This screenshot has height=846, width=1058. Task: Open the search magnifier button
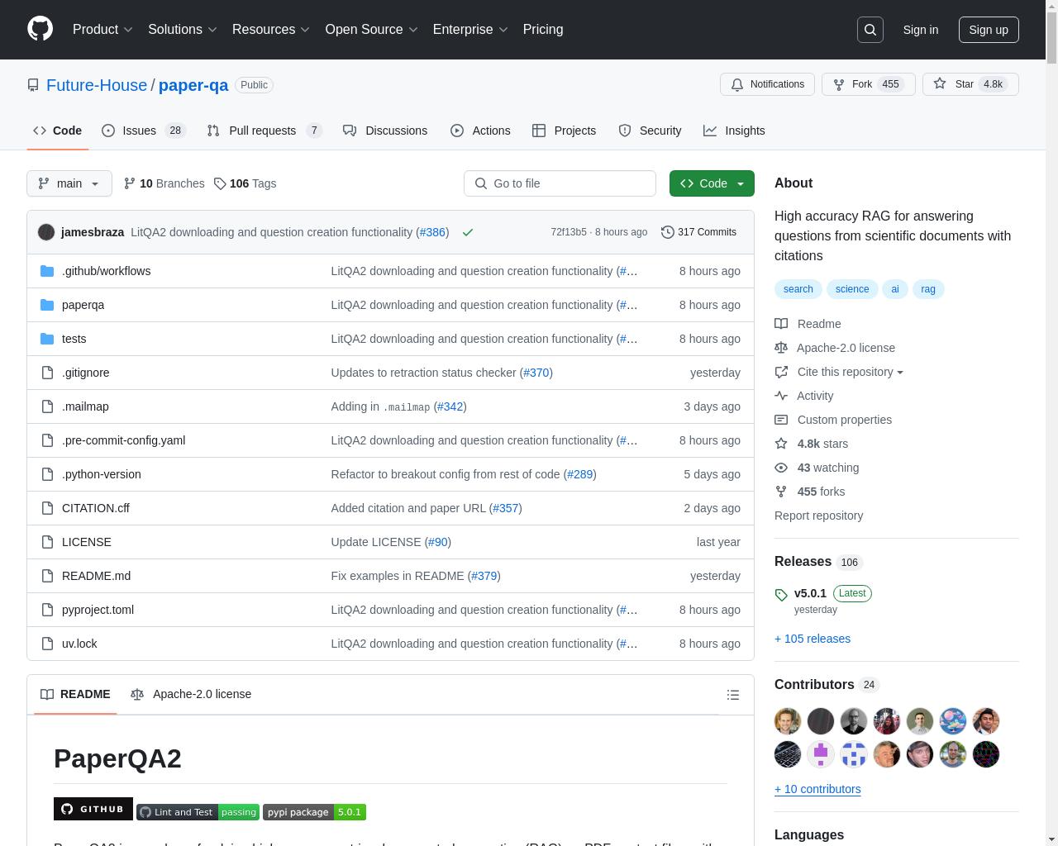[x=870, y=30]
